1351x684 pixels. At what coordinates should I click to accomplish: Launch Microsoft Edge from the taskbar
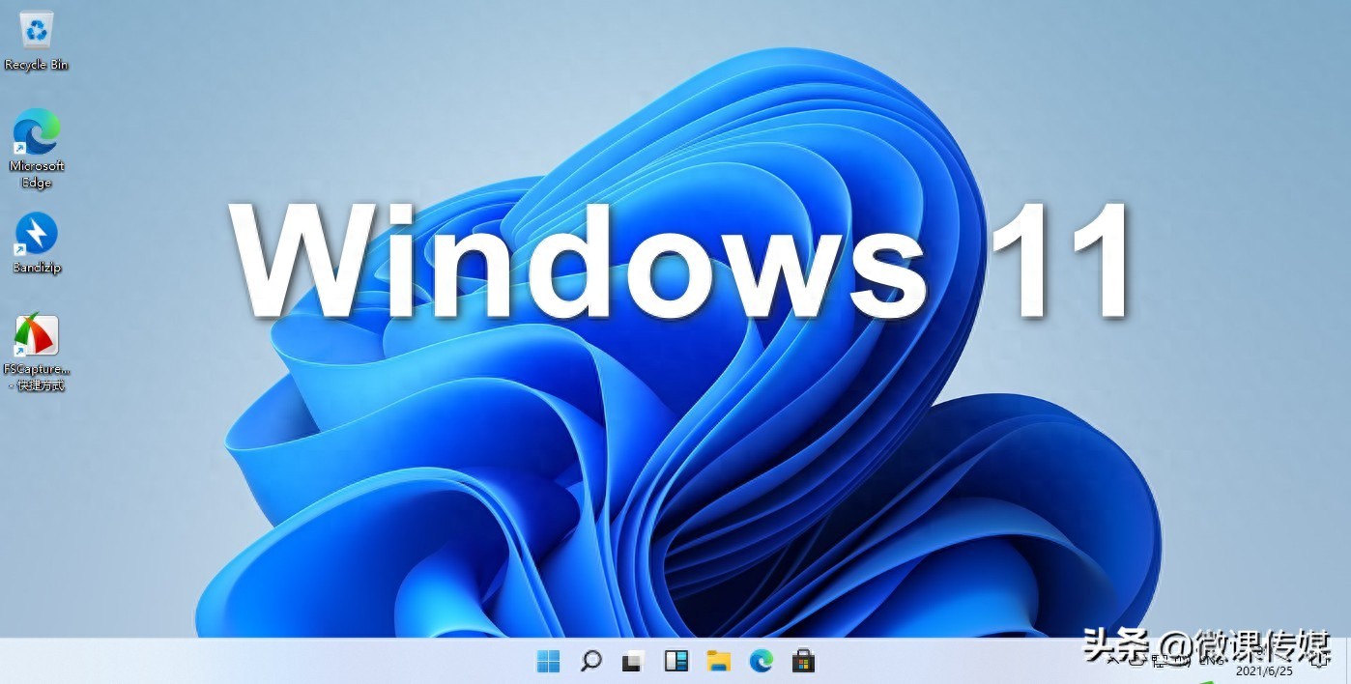[761, 662]
